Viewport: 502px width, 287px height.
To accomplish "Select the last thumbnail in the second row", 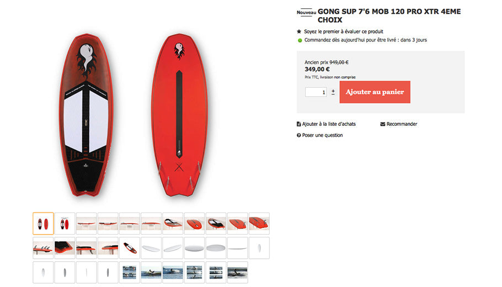I will tap(259, 248).
